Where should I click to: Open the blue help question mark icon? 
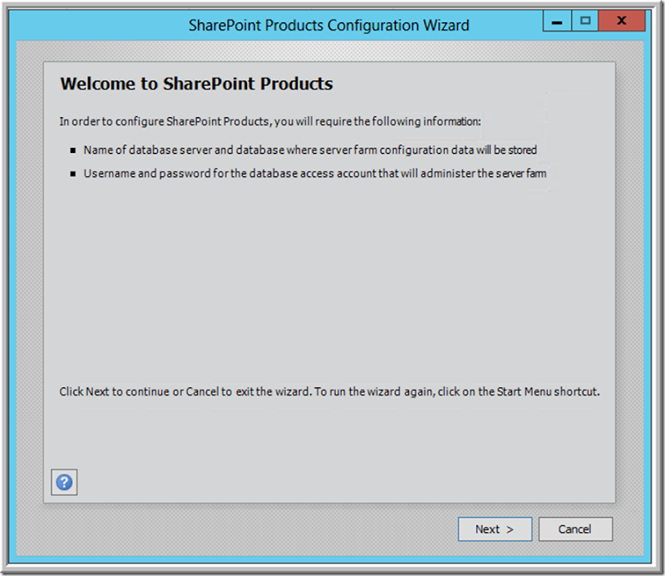point(64,482)
